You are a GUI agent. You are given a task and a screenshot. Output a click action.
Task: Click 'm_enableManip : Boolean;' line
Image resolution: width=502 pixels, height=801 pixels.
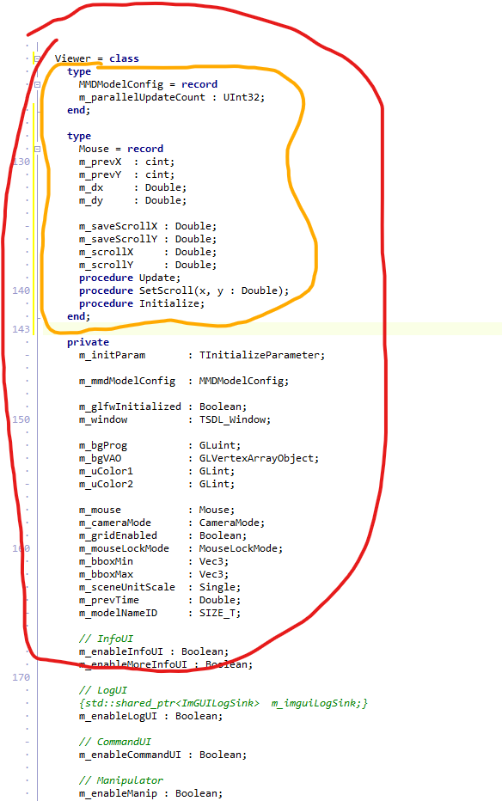[150, 793]
